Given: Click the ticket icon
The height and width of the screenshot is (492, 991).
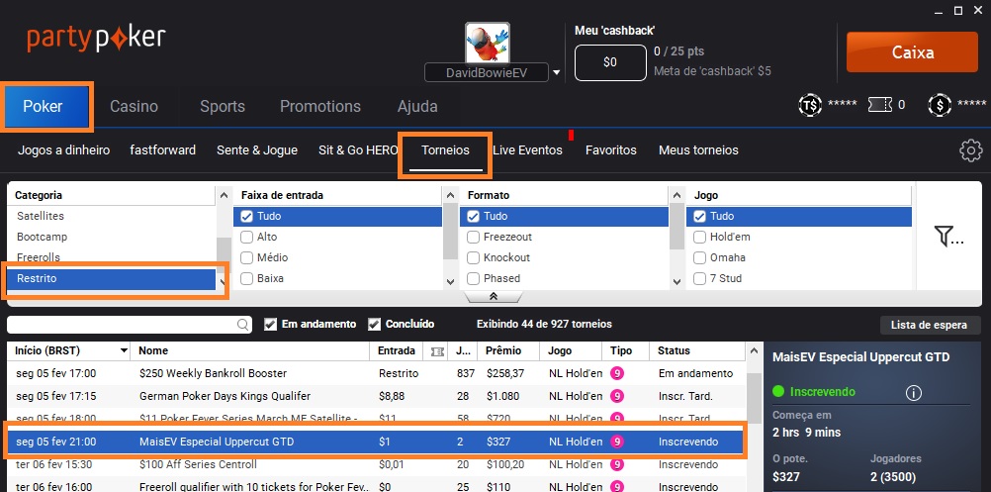Looking at the screenshot, I should click(880, 105).
